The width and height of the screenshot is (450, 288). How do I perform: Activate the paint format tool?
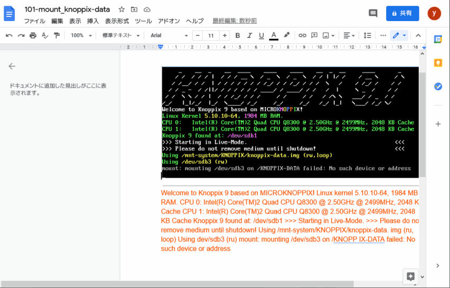click(57, 35)
